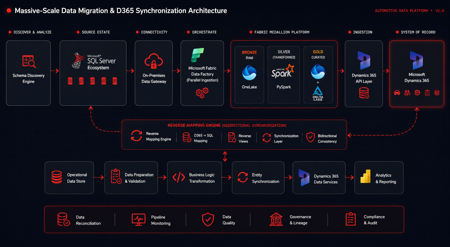
Task: Select the DISCOVER & ANALYZE stage label
Action: tap(32, 32)
